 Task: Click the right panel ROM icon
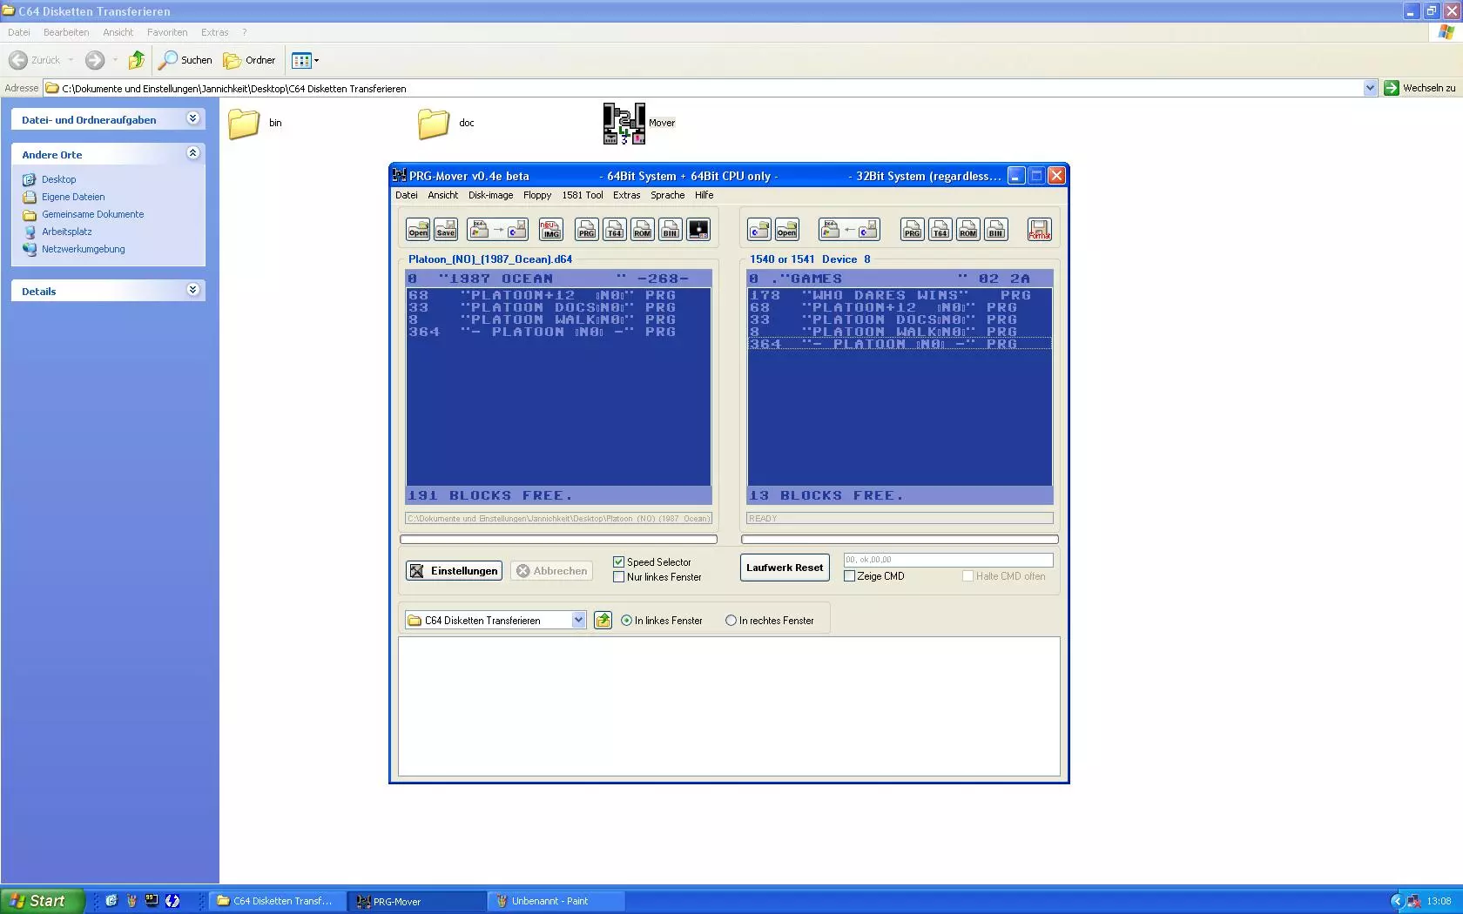click(x=968, y=229)
